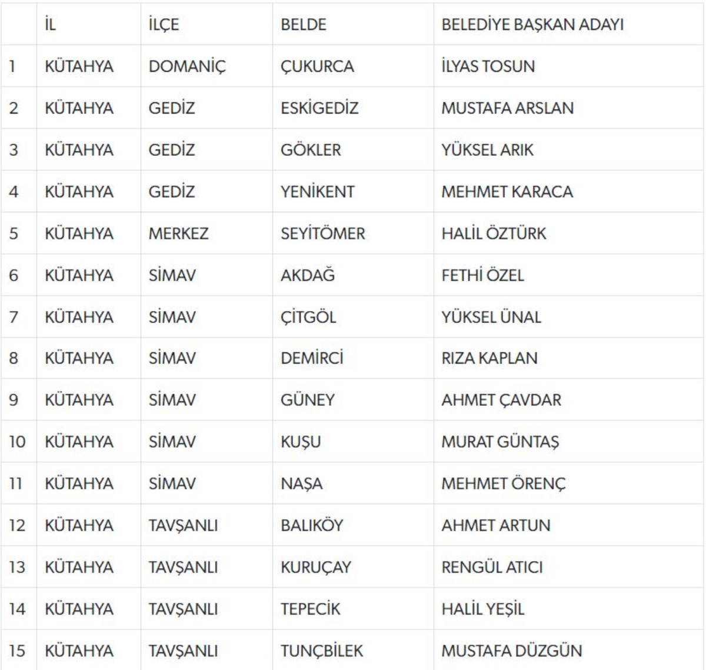The width and height of the screenshot is (706, 670).
Task: Click the ESKİGEDİZ cell
Action: coord(319,108)
